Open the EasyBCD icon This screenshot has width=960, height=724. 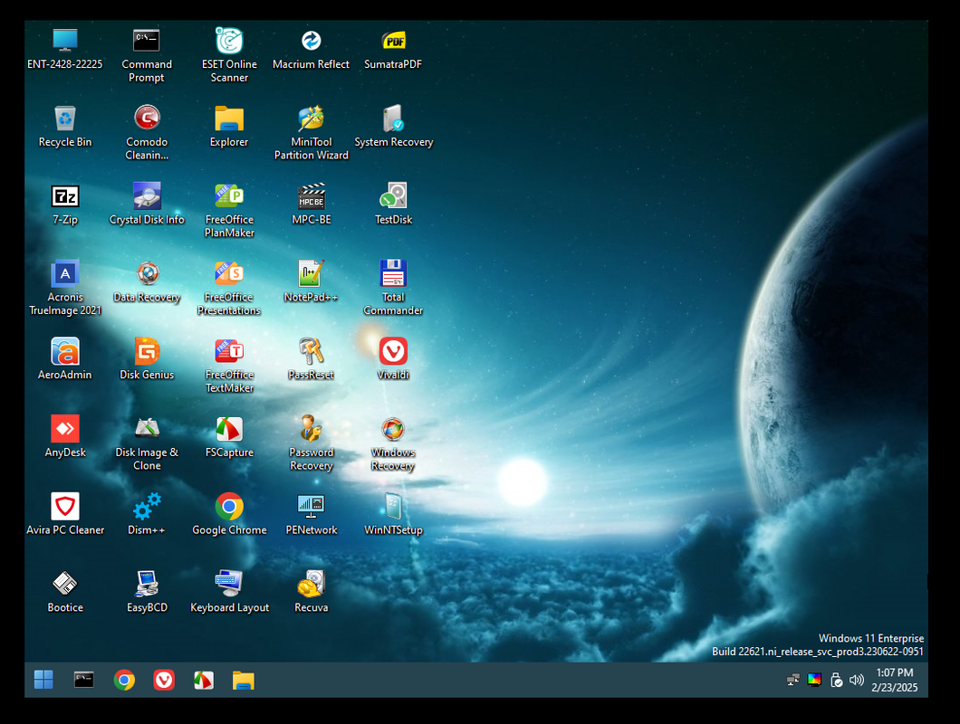click(147, 584)
